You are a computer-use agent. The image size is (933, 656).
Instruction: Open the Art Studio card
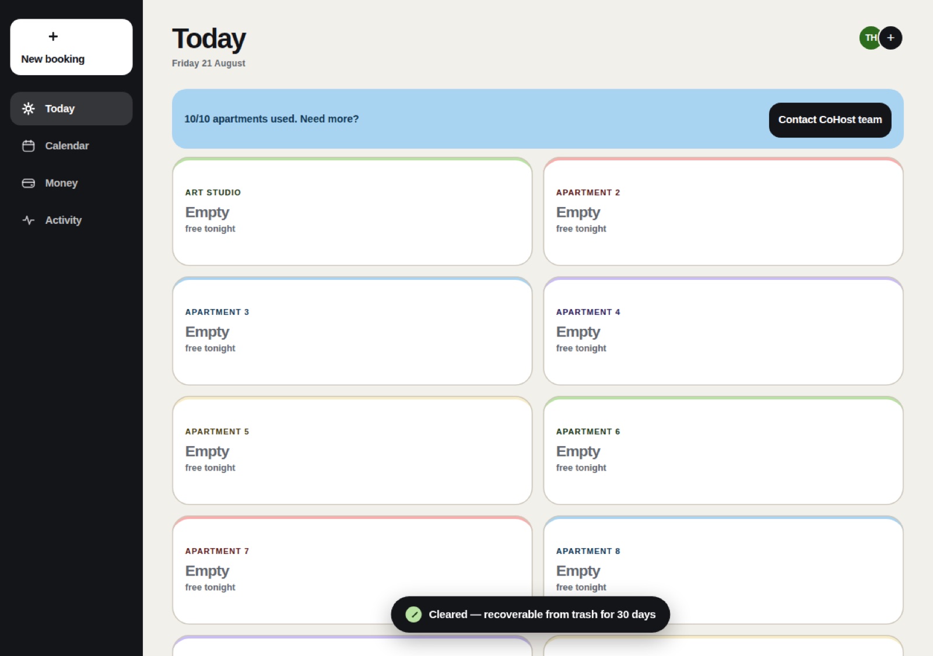[352, 212]
